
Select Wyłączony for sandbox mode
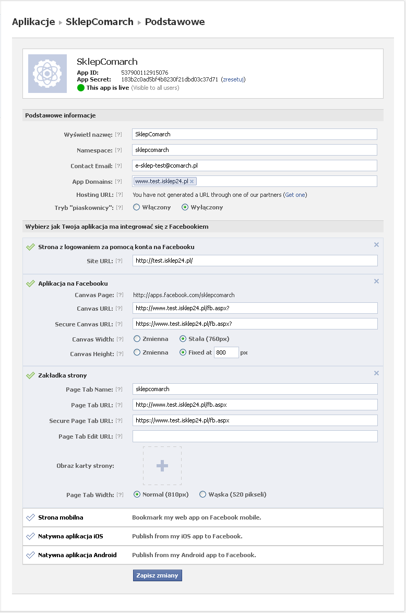click(185, 207)
